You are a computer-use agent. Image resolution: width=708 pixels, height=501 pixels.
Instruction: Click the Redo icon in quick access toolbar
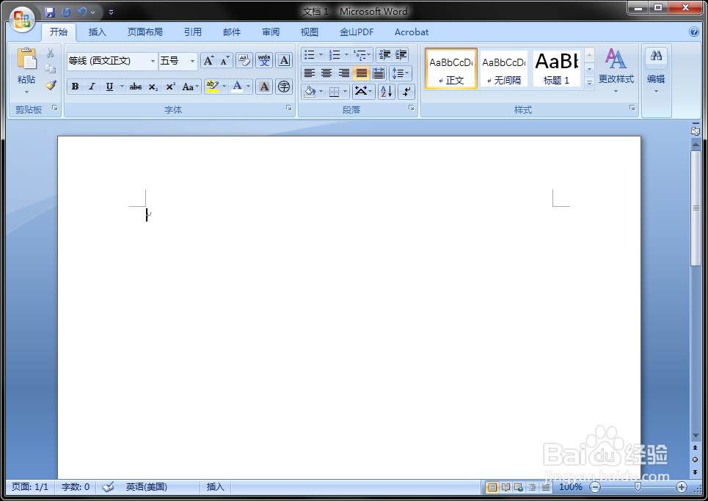66,12
